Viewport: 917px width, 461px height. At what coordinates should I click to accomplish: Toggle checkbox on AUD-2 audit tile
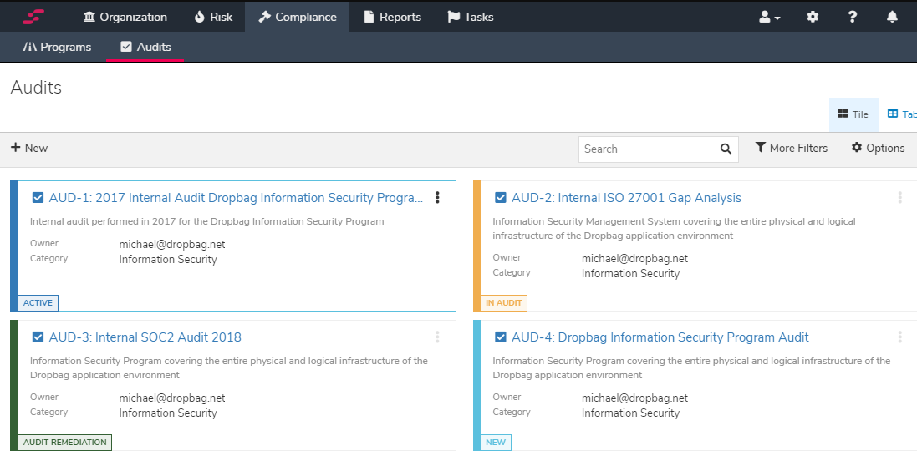pos(501,198)
